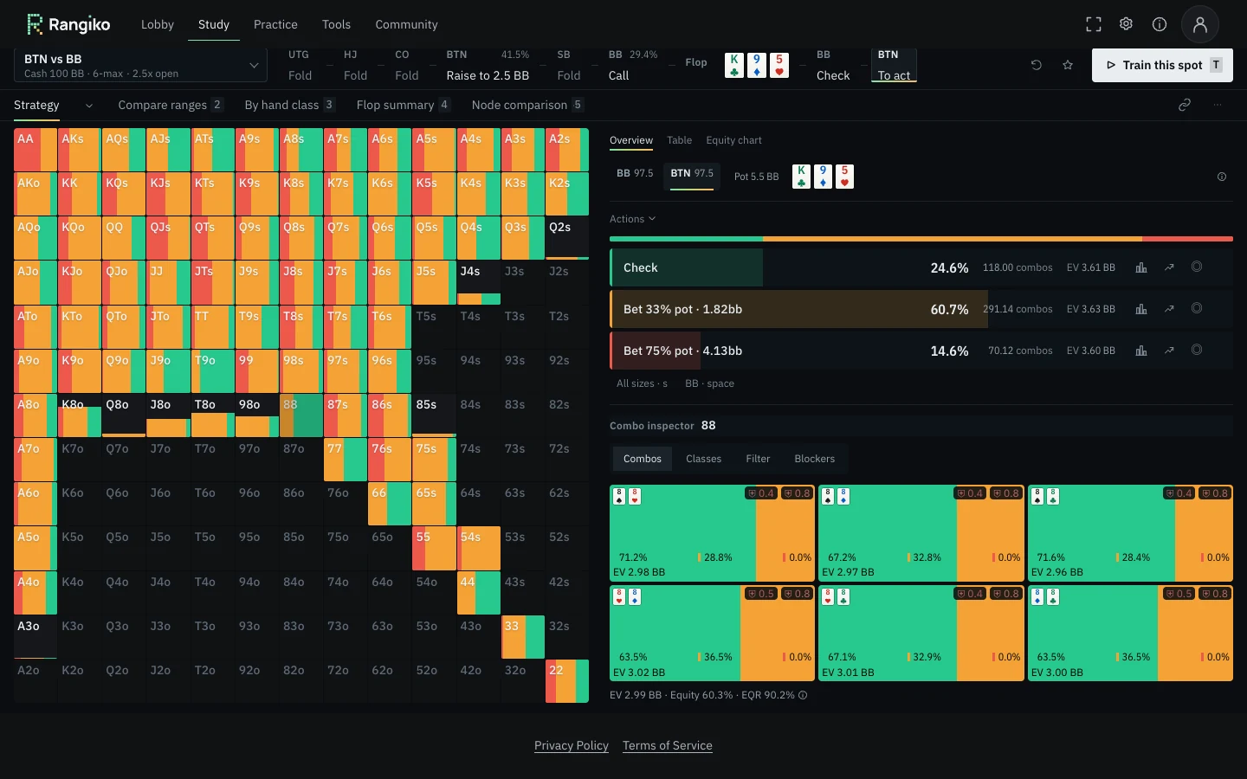Click trend arrow icon for Bet 75% pot
The height and width of the screenshot is (779, 1247).
coord(1169,351)
